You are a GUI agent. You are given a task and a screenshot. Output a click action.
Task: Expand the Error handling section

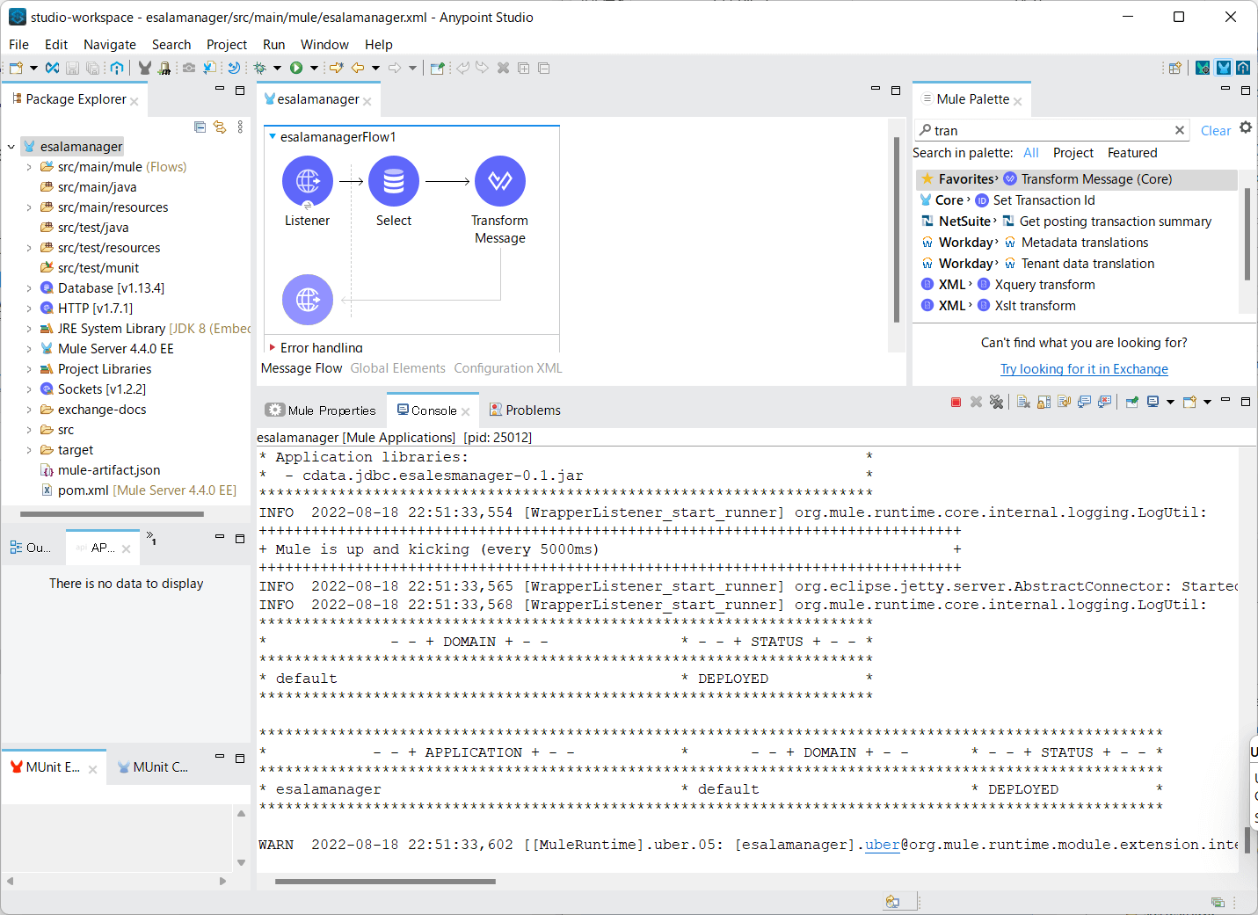pyautogui.click(x=273, y=348)
